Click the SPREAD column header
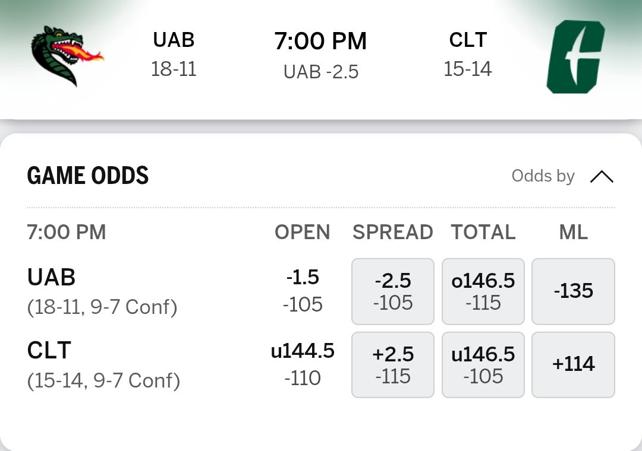Screen dimensions: 642x451 click(392, 232)
